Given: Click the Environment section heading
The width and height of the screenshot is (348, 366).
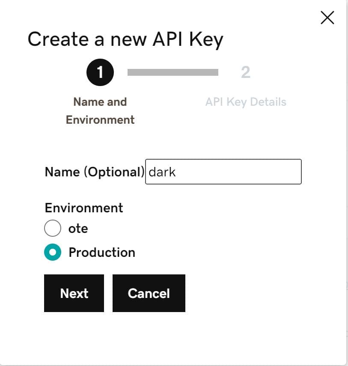Looking at the screenshot, I should pyautogui.click(x=84, y=208).
